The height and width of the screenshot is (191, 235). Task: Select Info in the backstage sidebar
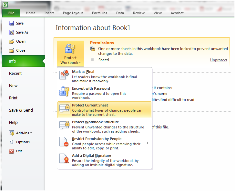[x=24, y=61]
